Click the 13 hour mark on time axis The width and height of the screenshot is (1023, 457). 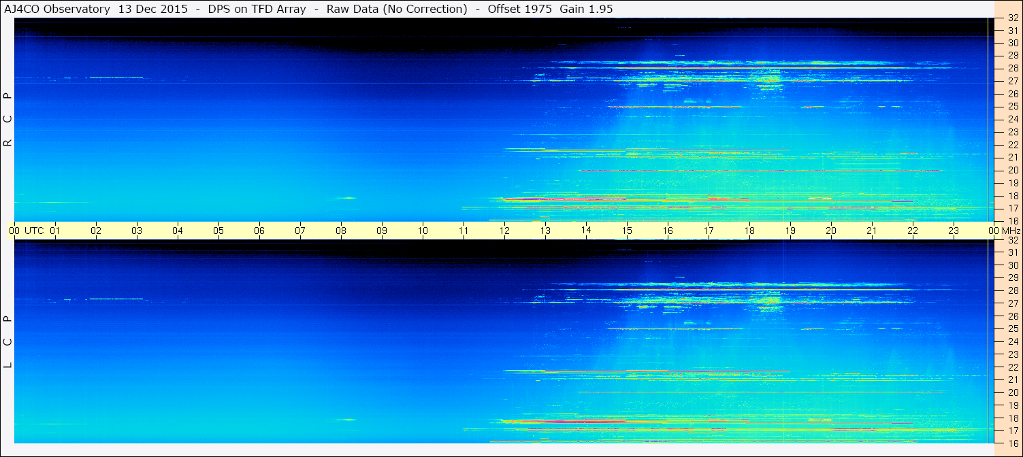pos(545,231)
